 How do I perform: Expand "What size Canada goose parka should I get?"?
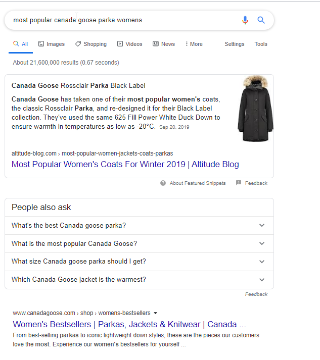pyautogui.click(x=139, y=262)
